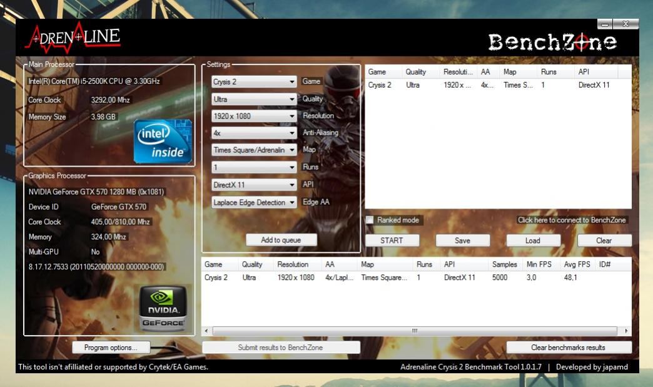Click Submit results to BenchZone
Screen dimensions: 653x387
[x=281, y=348]
